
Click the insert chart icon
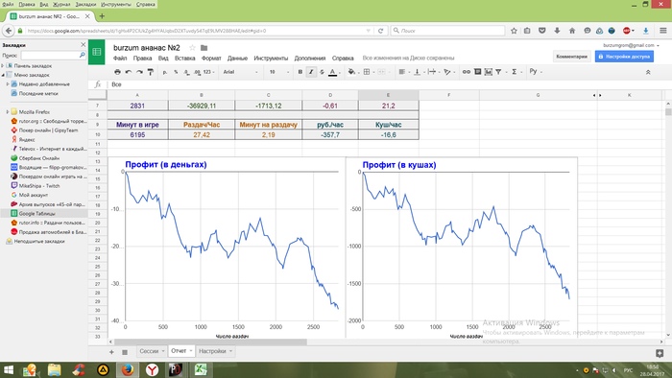(x=488, y=72)
